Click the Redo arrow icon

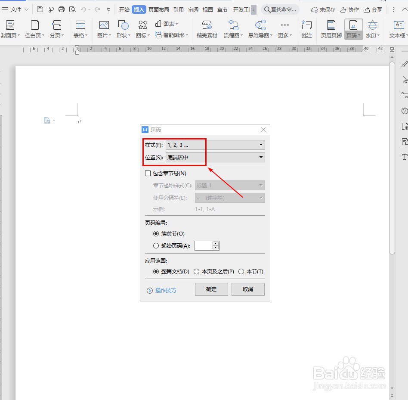click(x=97, y=9)
